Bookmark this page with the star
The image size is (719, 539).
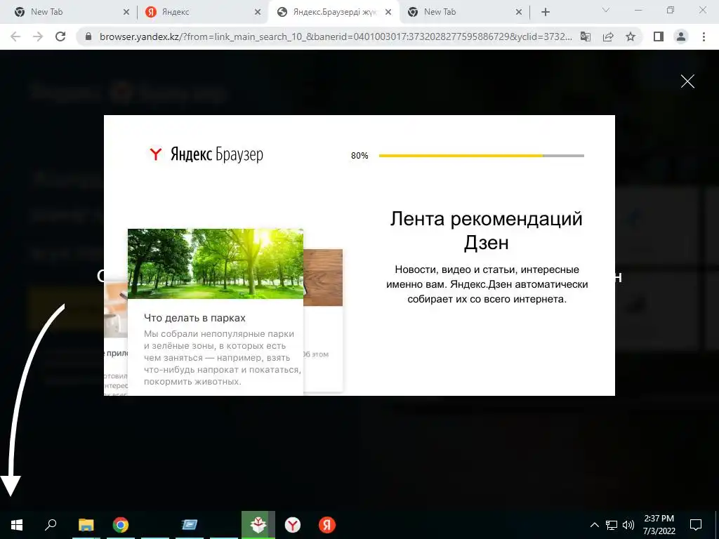[x=631, y=36]
